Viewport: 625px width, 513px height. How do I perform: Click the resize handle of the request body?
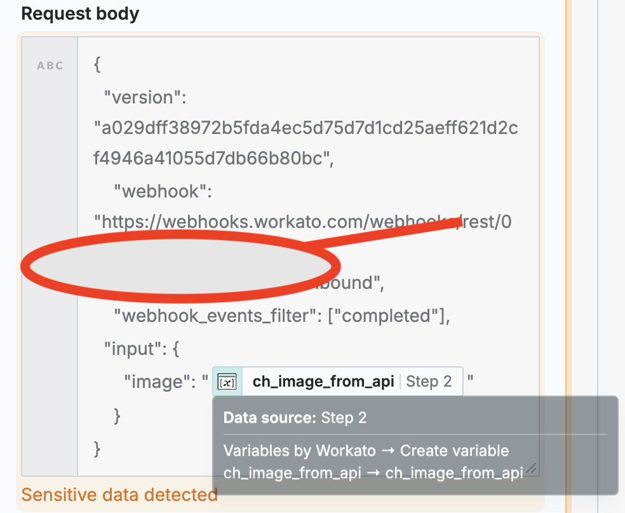pos(532,469)
